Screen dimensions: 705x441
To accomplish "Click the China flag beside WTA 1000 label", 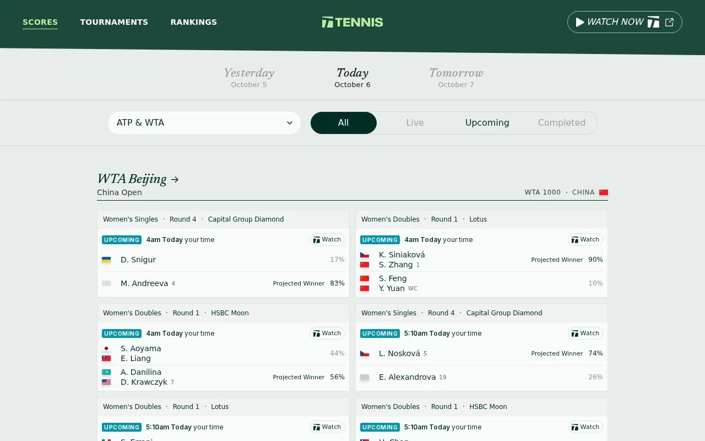I will 604,192.
